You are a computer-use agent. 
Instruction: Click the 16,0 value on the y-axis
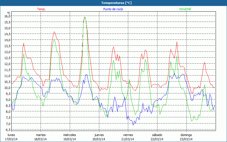[7, 16]
